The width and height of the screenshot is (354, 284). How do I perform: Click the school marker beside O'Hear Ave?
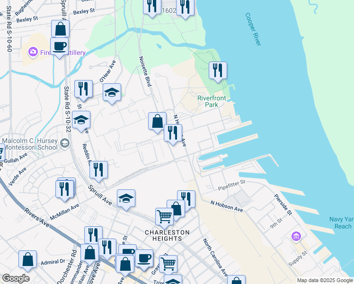point(112,93)
